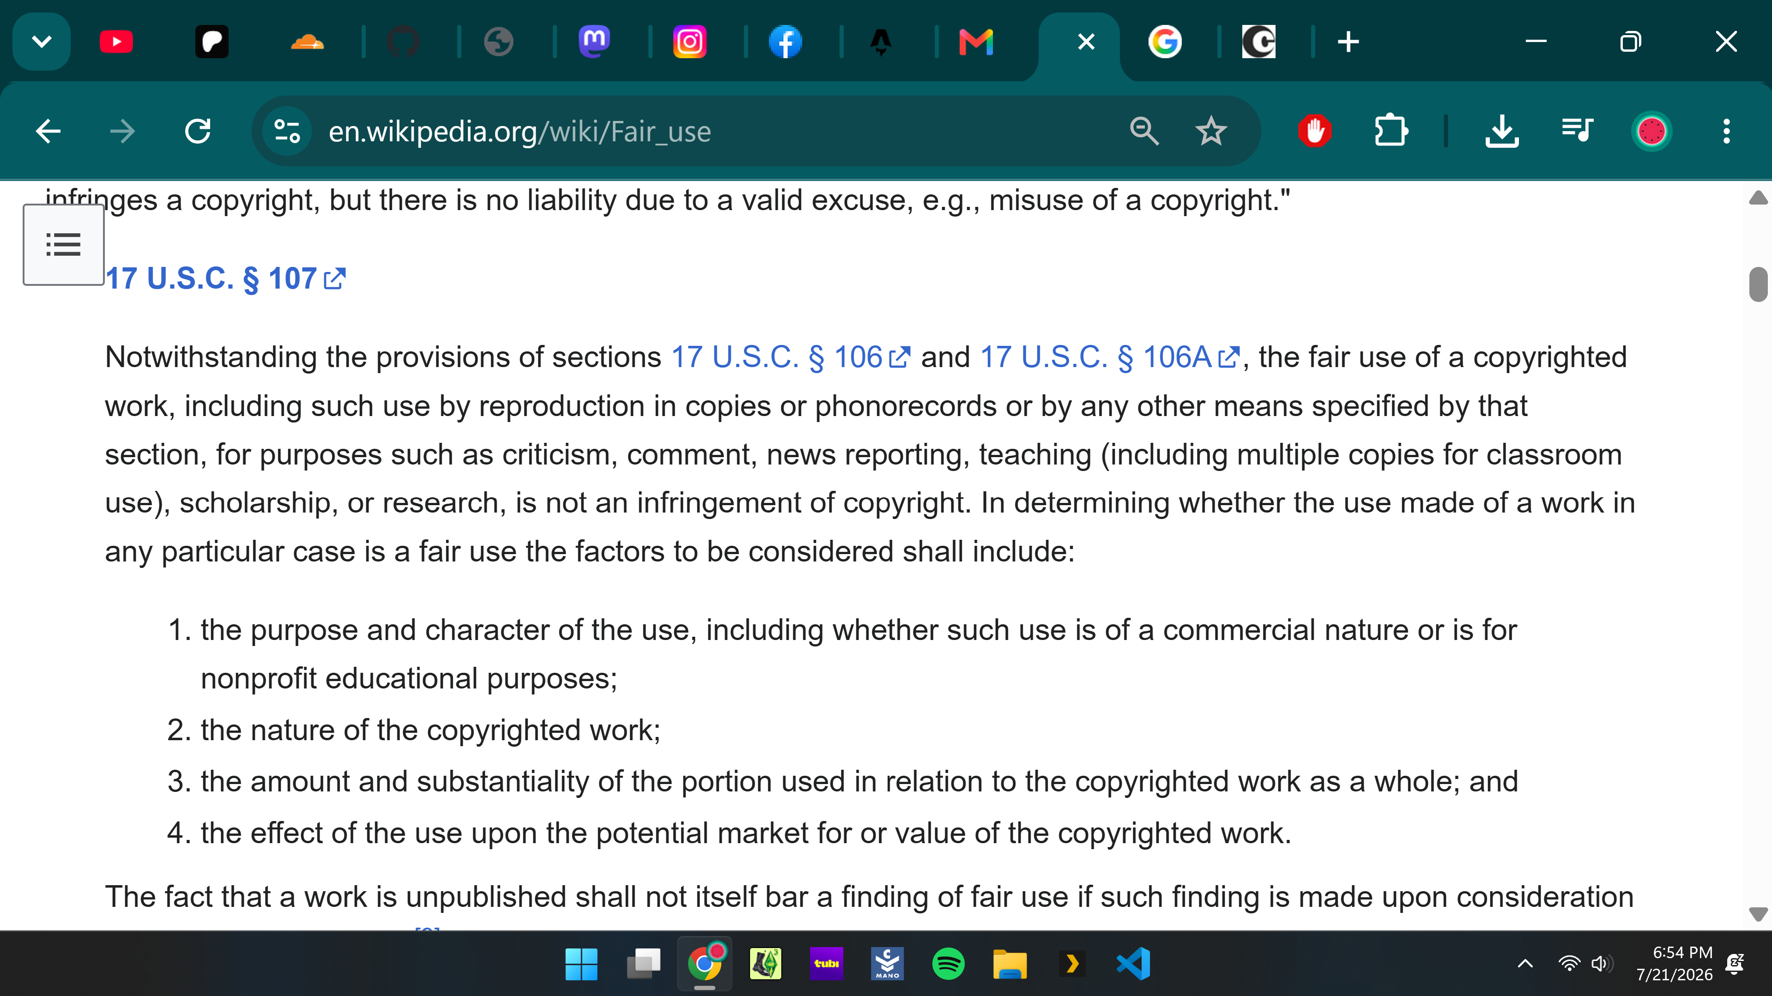Viewport: 1772px width, 996px height.
Task: Expand the hidden system tray icons
Action: [1525, 964]
